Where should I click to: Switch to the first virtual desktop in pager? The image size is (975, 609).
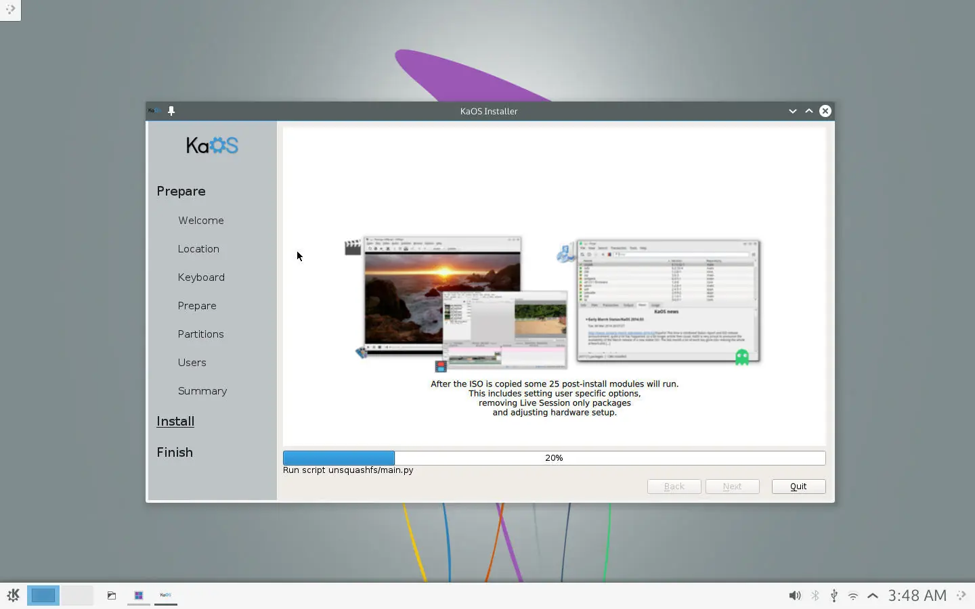coord(43,595)
